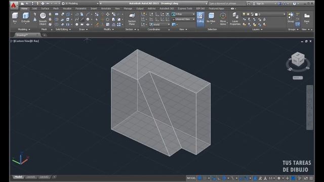
Task: Switch to the Visualize ribbon tab
Action: click(67, 9)
